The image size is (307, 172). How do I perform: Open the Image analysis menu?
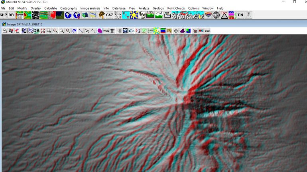90,8
